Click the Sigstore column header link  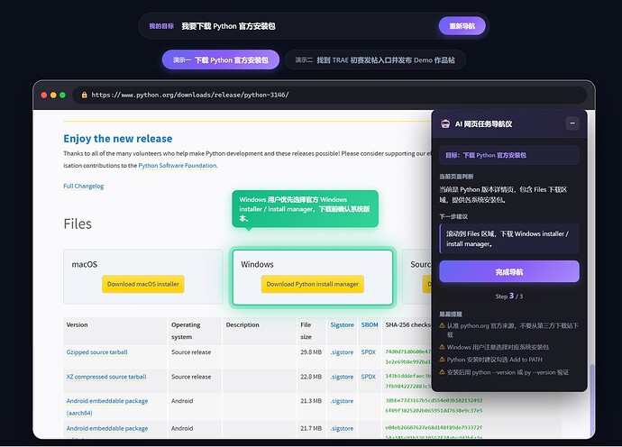tap(342, 324)
